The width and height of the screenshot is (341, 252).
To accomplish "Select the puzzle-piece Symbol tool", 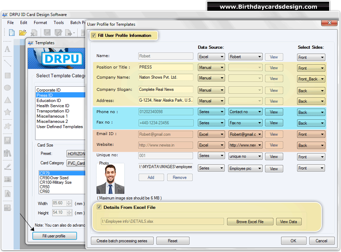I will tap(8, 126).
